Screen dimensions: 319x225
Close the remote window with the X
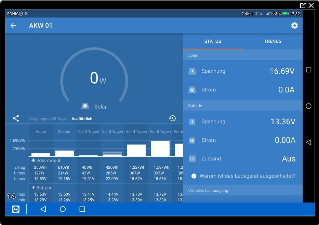(311, 5)
